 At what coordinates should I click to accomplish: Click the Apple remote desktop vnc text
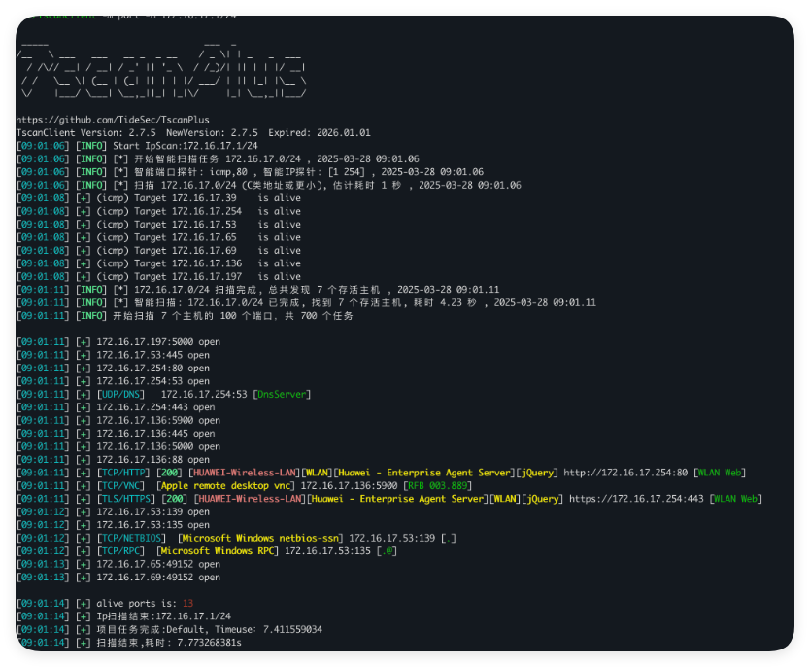pos(225,485)
